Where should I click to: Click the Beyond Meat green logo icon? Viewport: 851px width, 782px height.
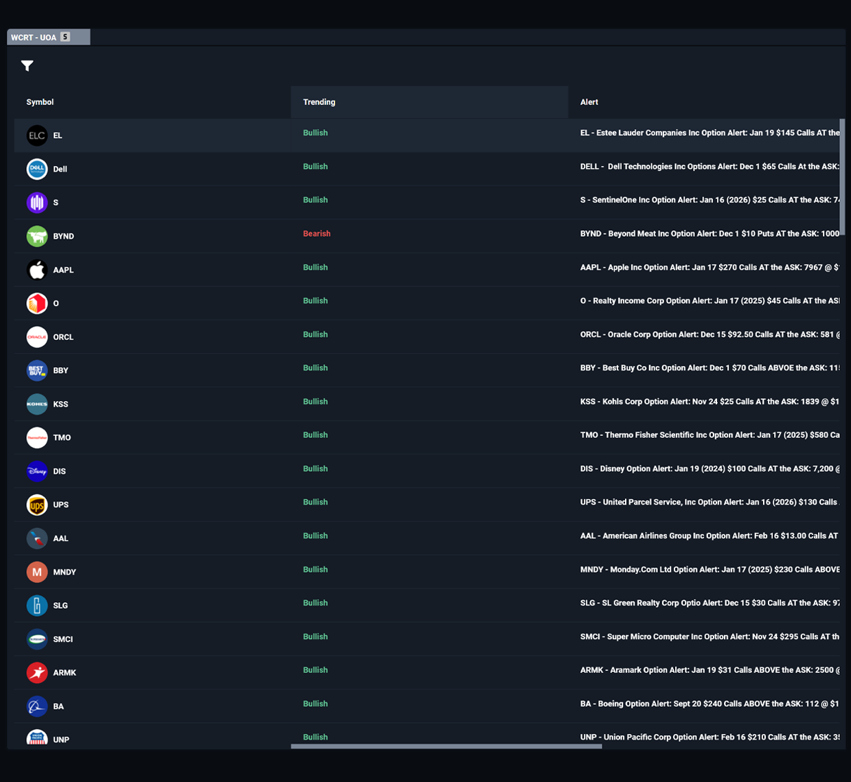(x=37, y=236)
